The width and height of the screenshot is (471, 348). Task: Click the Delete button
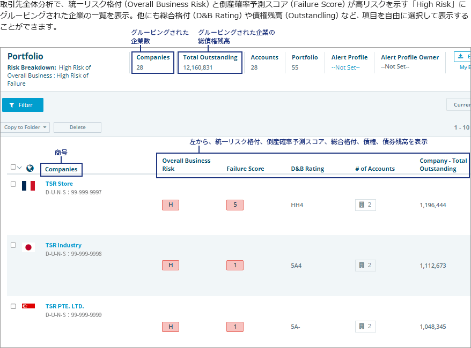tap(77, 127)
